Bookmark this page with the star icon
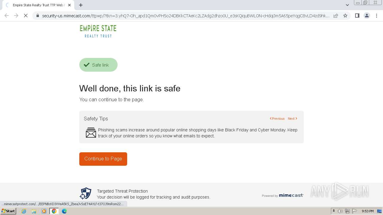Image resolution: width=383 pixels, height=215 pixels. [x=345, y=16]
